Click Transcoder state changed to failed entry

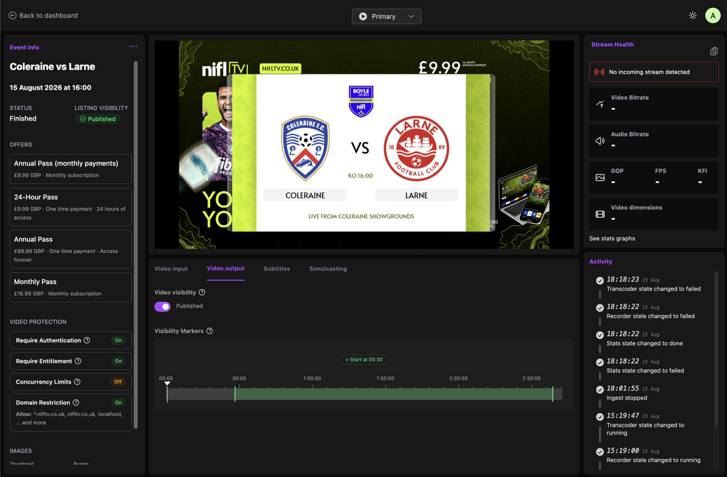point(653,289)
